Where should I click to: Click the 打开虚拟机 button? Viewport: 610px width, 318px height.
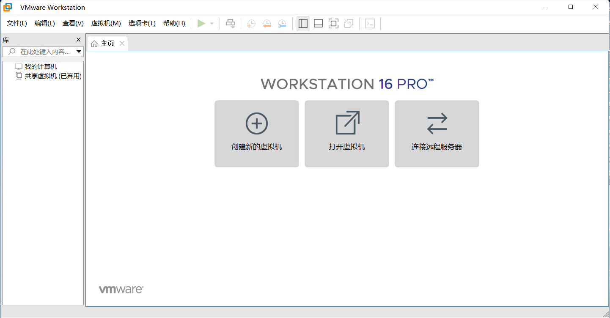pos(347,134)
